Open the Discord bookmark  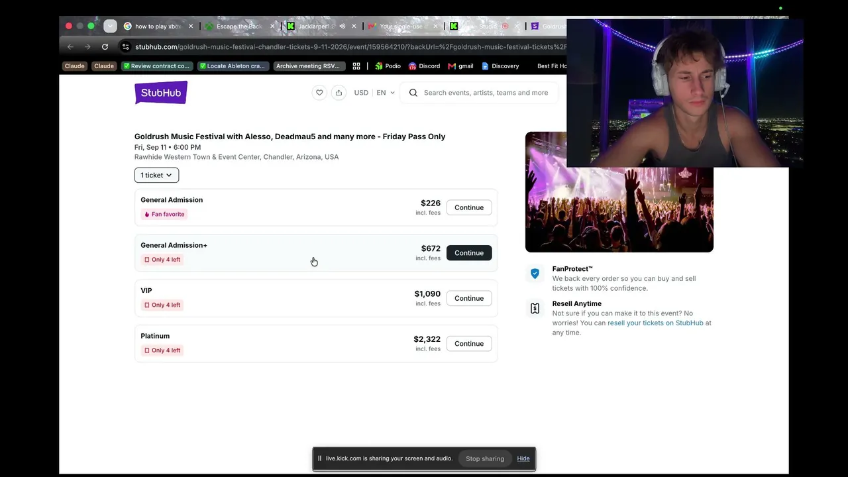pos(424,66)
